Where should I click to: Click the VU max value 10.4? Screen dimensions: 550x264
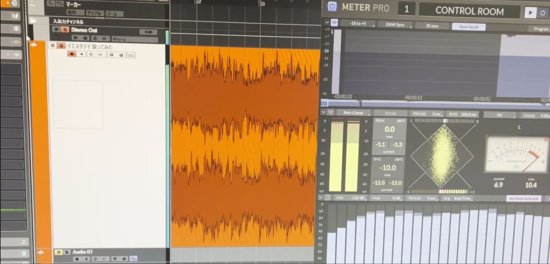pos(531,185)
